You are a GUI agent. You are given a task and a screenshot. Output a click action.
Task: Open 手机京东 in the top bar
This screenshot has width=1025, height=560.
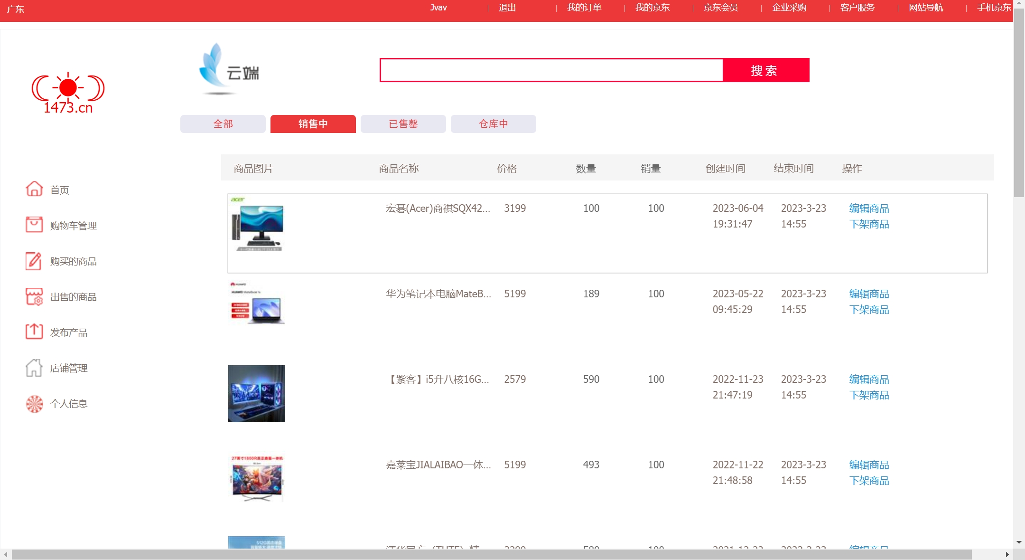coord(994,8)
